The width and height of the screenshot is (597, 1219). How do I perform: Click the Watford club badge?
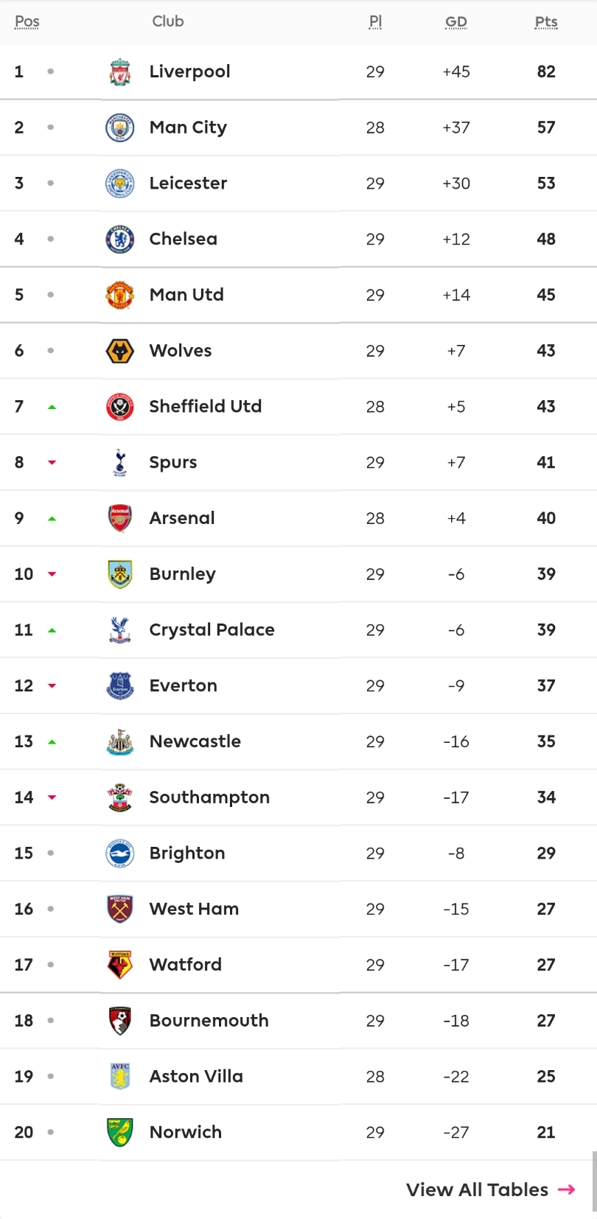pyautogui.click(x=119, y=965)
